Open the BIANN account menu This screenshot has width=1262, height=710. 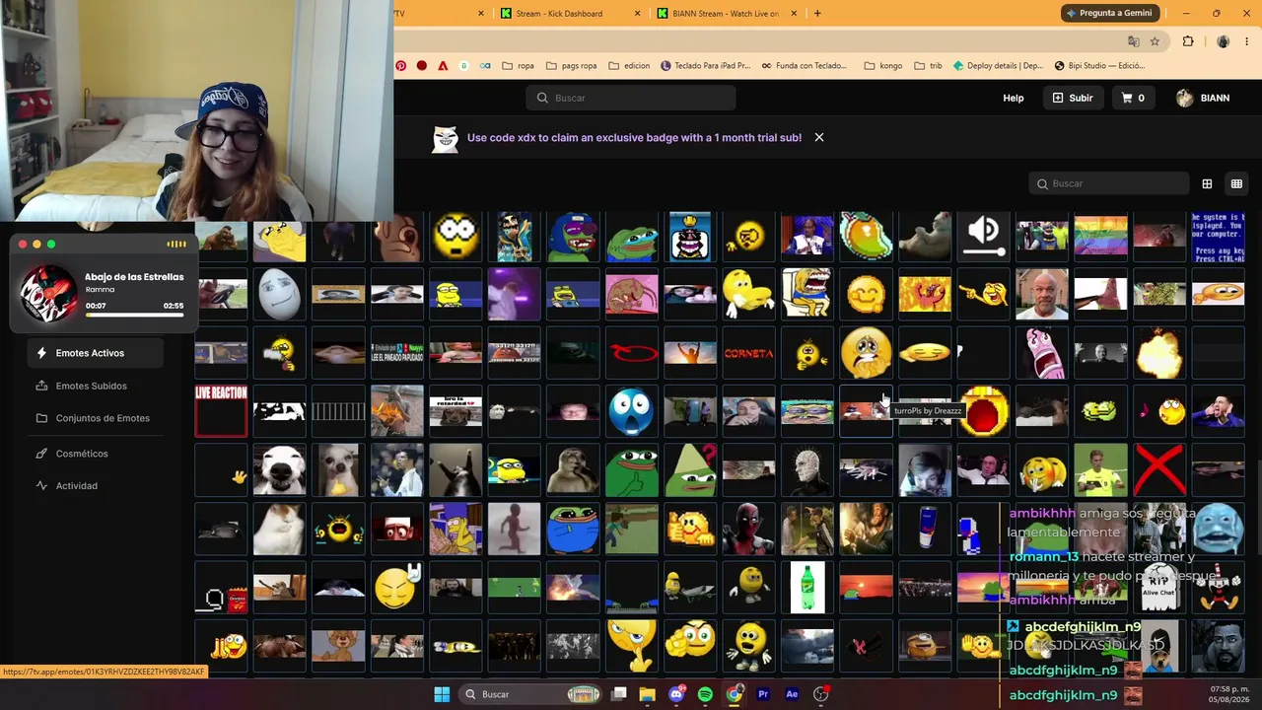(x=1203, y=99)
